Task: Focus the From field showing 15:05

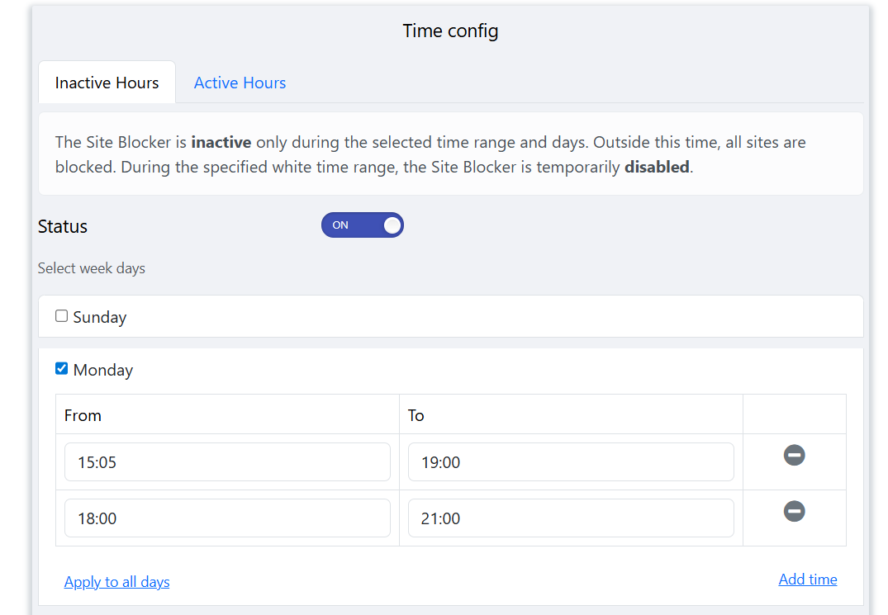Action: (227, 462)
